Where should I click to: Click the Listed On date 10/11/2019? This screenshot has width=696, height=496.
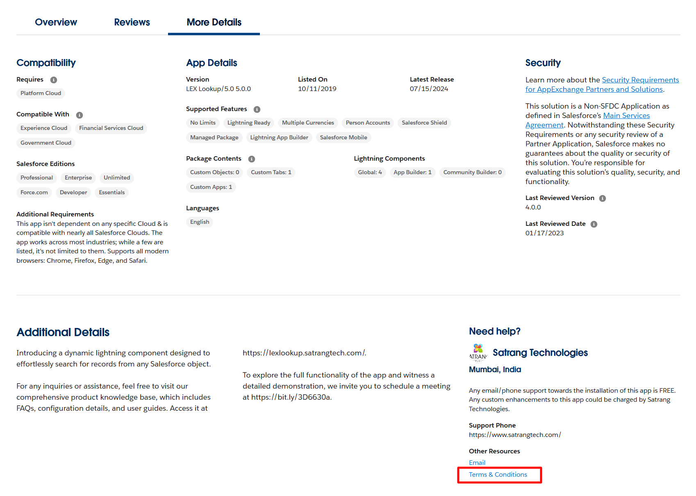pyautogui.click(x=317, y=89)
